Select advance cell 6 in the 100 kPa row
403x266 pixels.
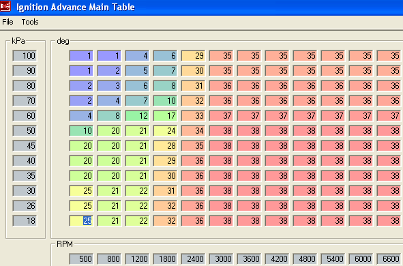(x=165, y=56)
